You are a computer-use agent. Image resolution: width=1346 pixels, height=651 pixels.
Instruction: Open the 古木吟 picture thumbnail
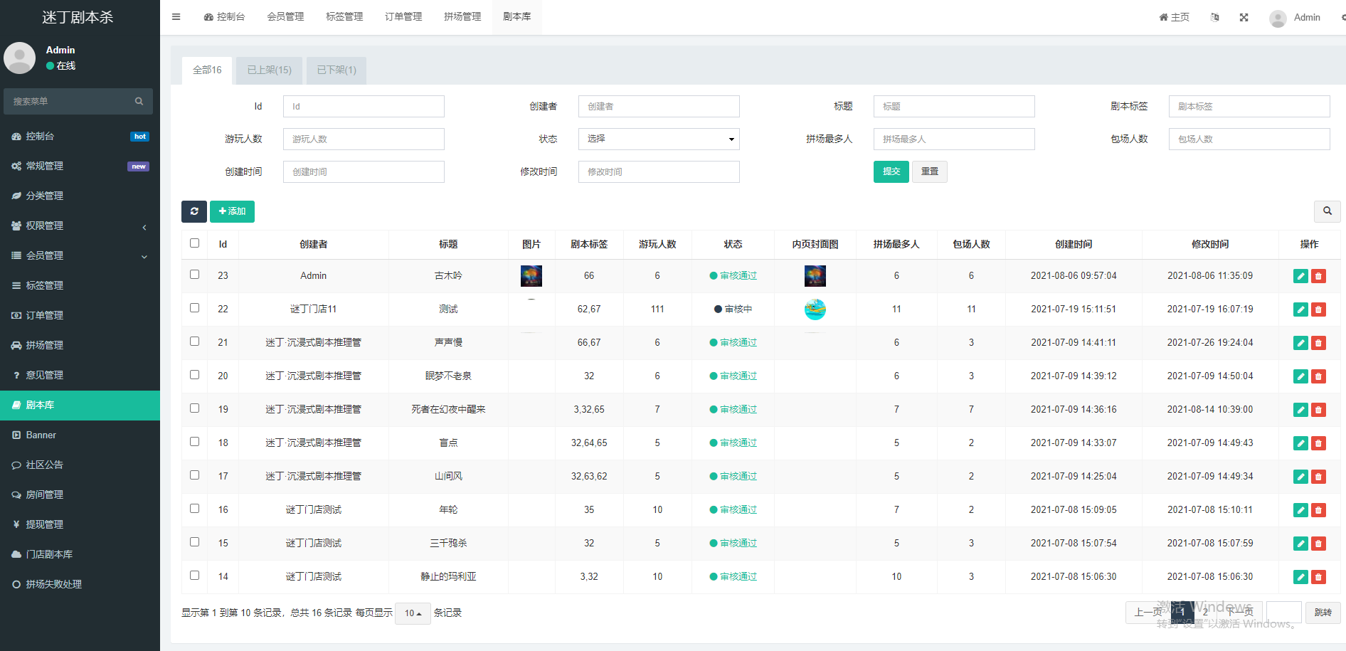tap(531, 276)
